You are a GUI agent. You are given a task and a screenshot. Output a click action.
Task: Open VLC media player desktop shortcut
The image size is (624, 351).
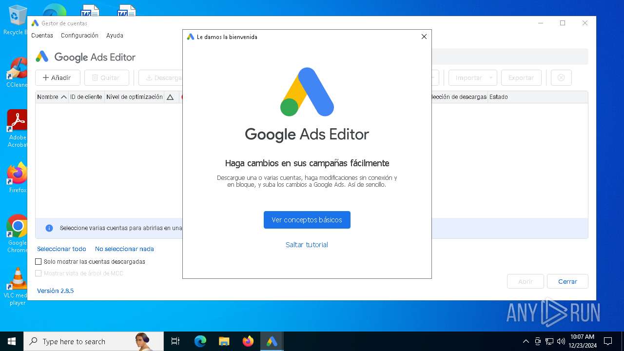pyautogui.click(x=17, y=287)
